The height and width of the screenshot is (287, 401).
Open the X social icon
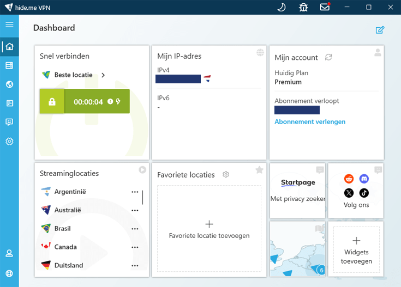349,193
